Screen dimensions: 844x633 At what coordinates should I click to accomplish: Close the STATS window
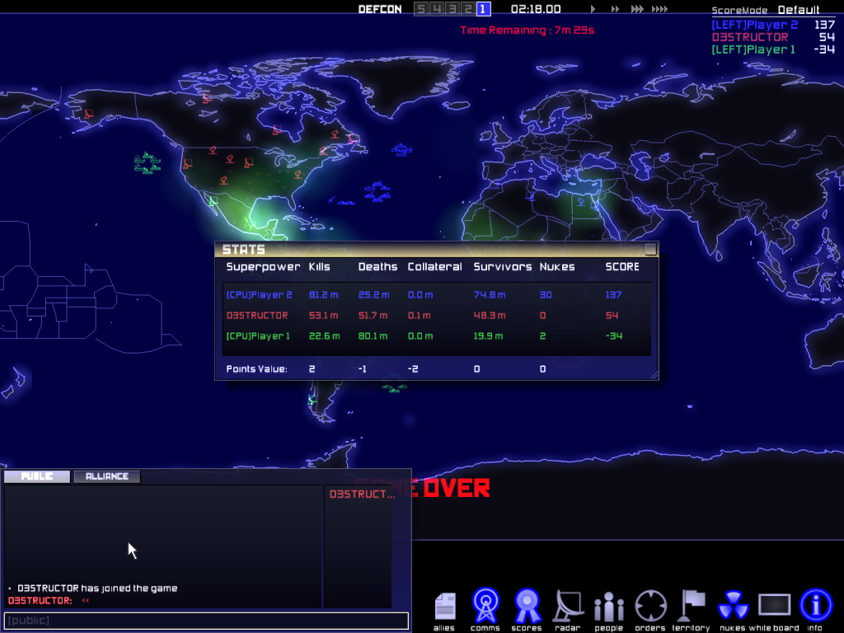click(651, 249)
